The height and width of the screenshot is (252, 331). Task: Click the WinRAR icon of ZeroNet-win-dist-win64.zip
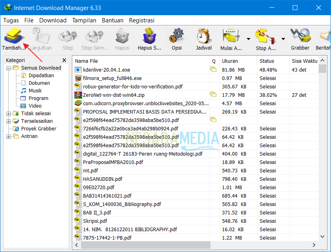(x=78, y=95)
